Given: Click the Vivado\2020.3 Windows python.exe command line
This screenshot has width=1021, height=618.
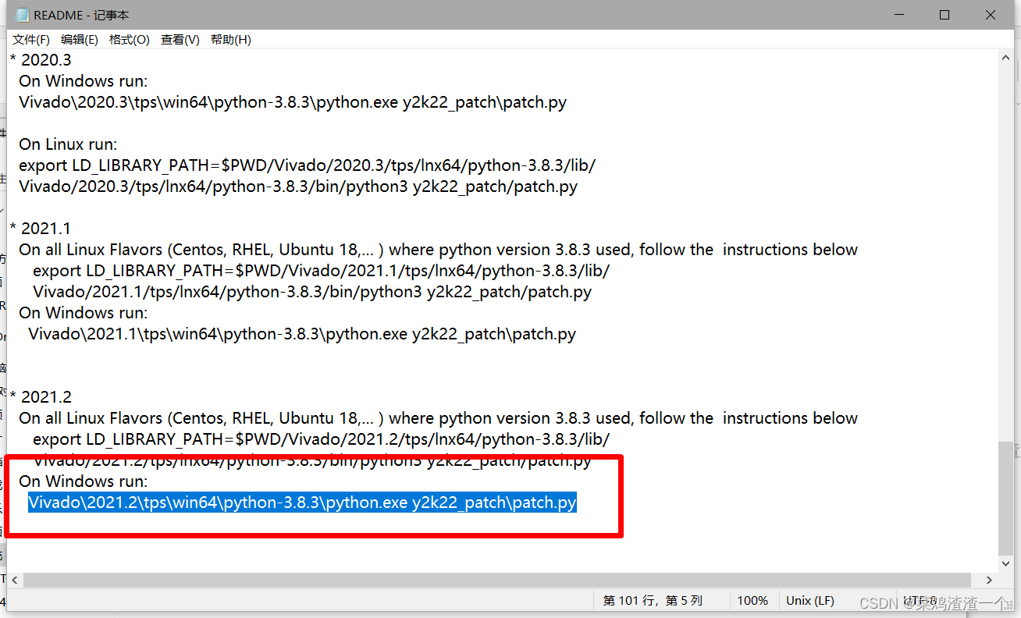Looking at the screenshot, I should coord(293,102).
